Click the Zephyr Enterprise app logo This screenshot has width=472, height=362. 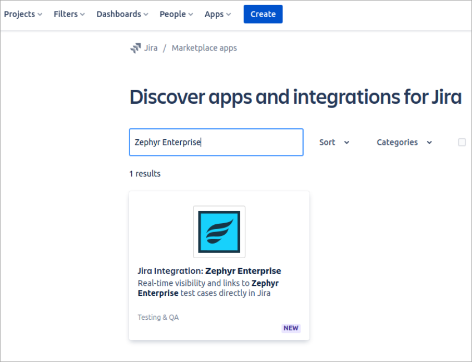point(219,232)
